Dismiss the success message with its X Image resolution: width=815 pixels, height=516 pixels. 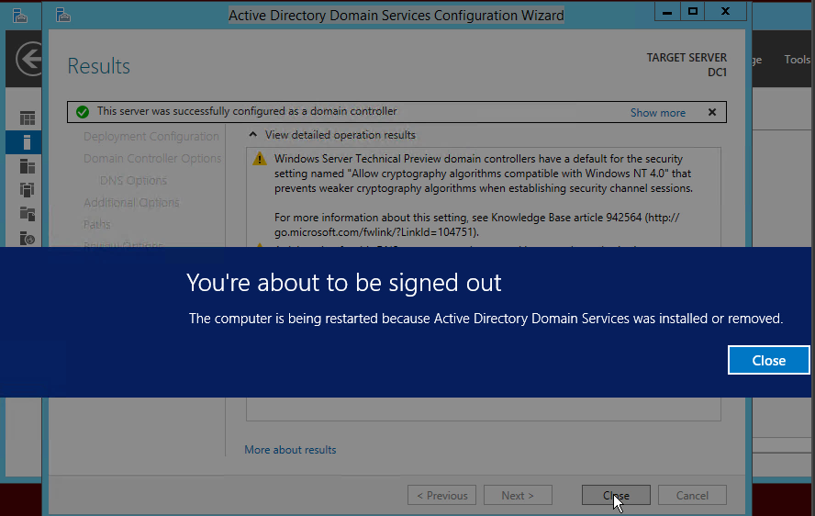click(712, 112)
